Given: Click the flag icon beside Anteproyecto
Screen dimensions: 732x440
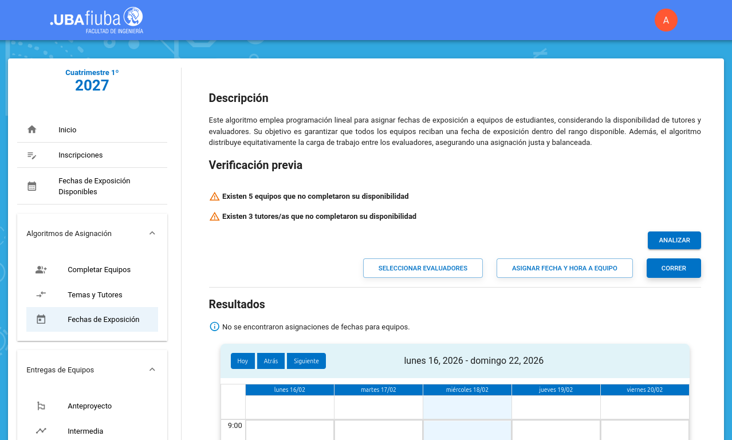Looking at the screenshot, I should (x=41, y=406).
